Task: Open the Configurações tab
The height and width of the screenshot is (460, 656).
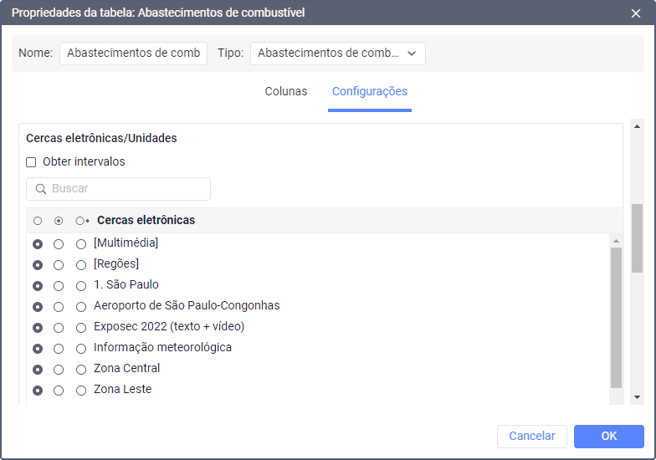Action: pyautogui.click(x=369, y=92)
